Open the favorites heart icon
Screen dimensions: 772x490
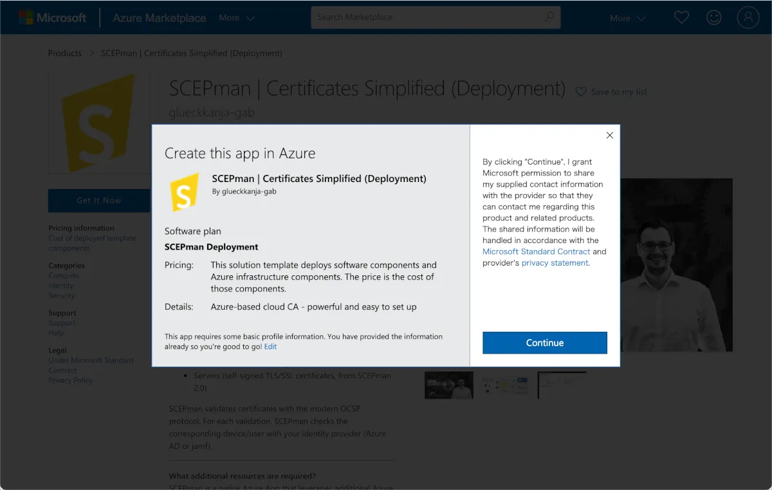tap(681, 17)
